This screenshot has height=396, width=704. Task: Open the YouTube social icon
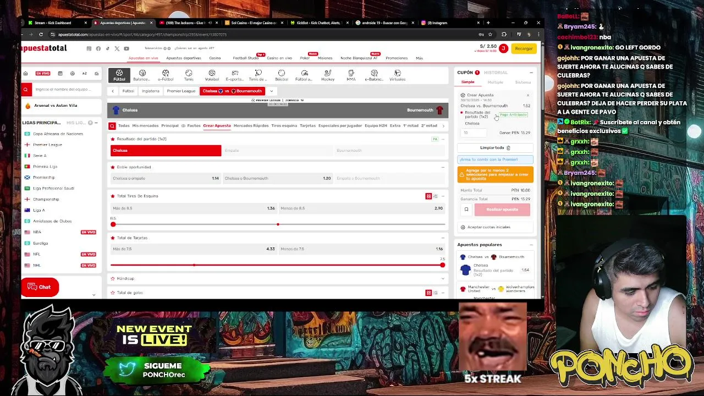click(x=126, y=48)
